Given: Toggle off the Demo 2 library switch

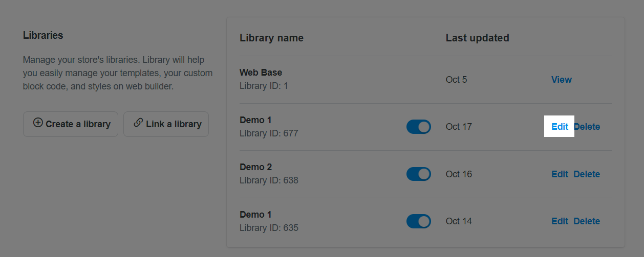Looking at the screenshot, I should (419, 174).
